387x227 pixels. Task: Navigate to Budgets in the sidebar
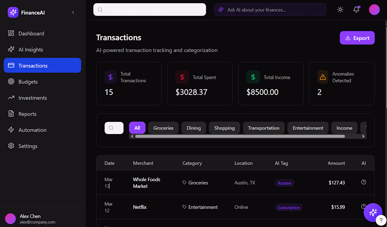pyautogui.click(x=28, y=82)
